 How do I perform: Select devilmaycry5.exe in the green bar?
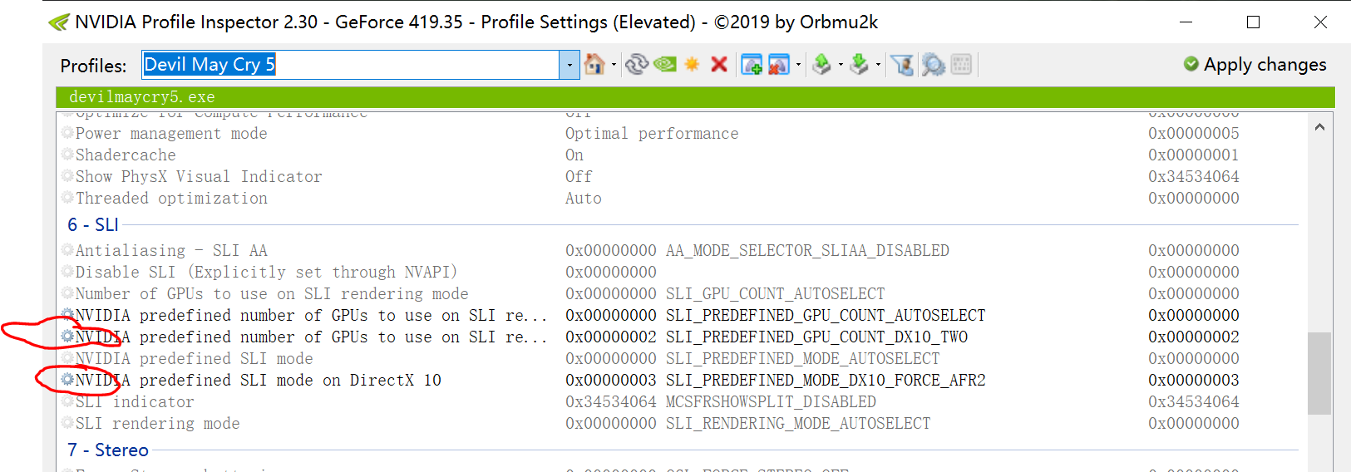tap(142, 97)
